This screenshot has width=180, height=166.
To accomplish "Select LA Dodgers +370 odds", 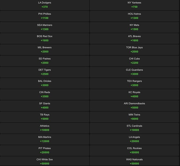I will click(44, 5).
